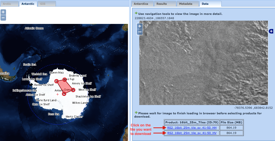Click the Marie Byrd Land label
275x141 pixels.
point(46,100)
